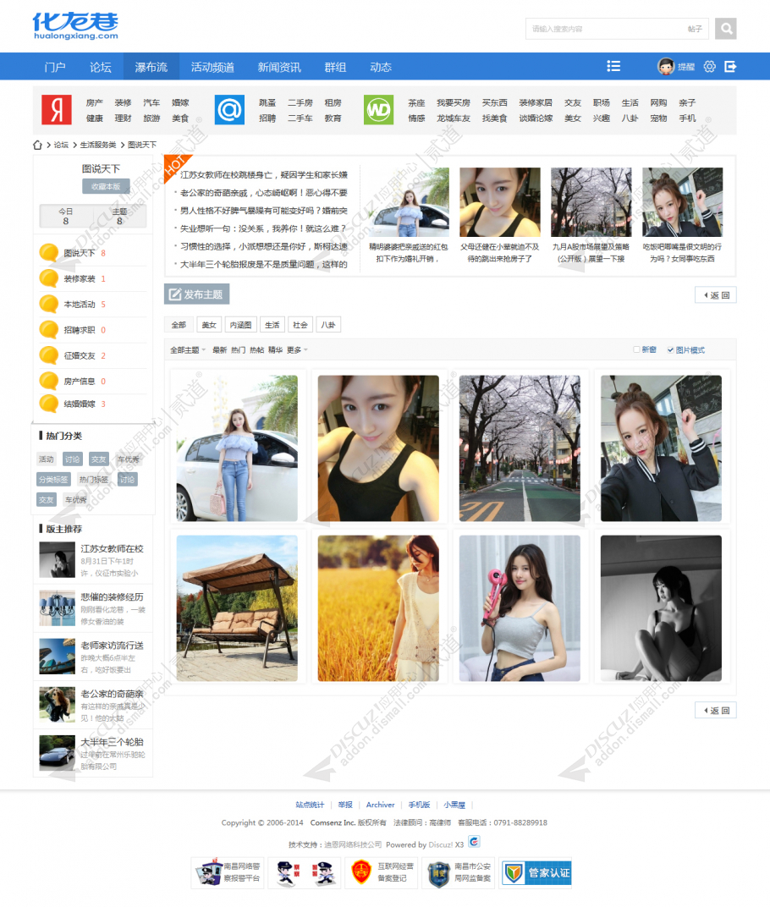Toggle the 图片模式 checkbox

pos(670,350)
